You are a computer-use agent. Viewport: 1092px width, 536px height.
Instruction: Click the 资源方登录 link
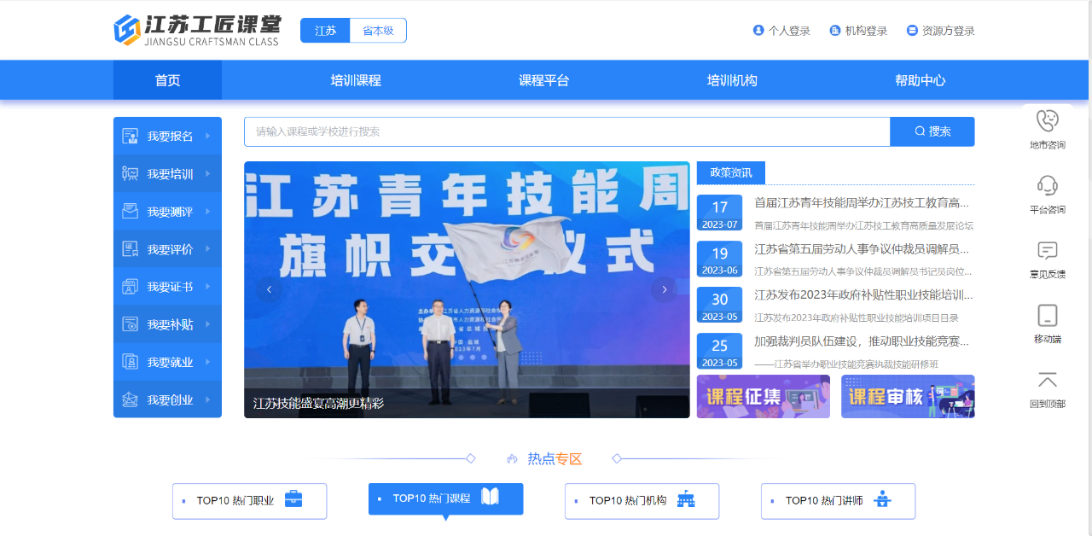(948, 31)
